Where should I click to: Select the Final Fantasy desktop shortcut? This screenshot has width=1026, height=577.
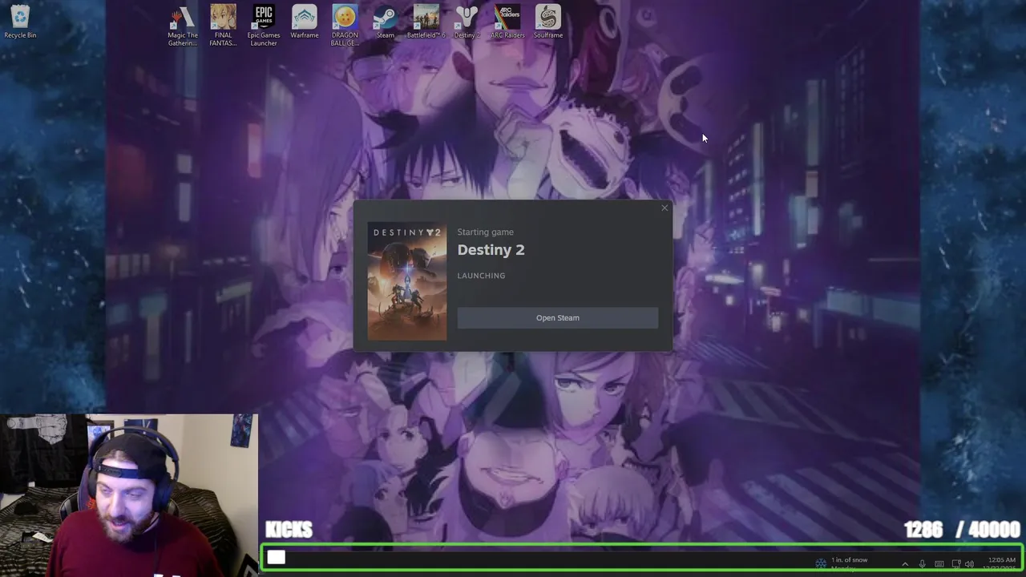pyautogui.click(x=223, y=26)
